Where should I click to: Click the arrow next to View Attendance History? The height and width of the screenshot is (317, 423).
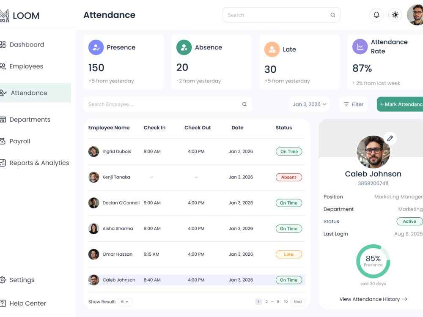pyautogui.click(x=405, y=299)
